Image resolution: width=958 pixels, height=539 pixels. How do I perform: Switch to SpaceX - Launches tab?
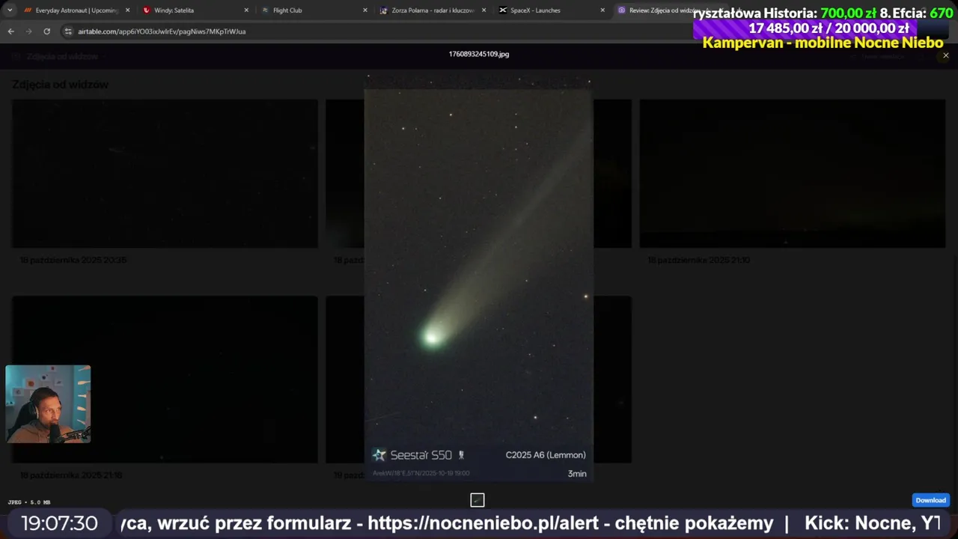(x=552, y=10)
